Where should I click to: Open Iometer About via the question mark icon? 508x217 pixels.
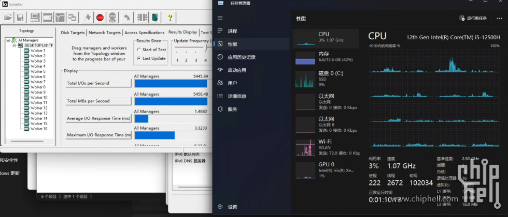(x=170, y=18)
